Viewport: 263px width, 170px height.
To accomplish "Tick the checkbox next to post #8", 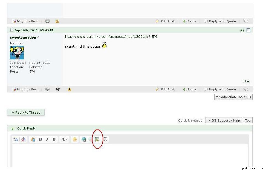I will 248,30.
